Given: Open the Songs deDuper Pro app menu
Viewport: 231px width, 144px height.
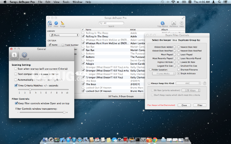Looking at the screenshot, I should (22, 2).
